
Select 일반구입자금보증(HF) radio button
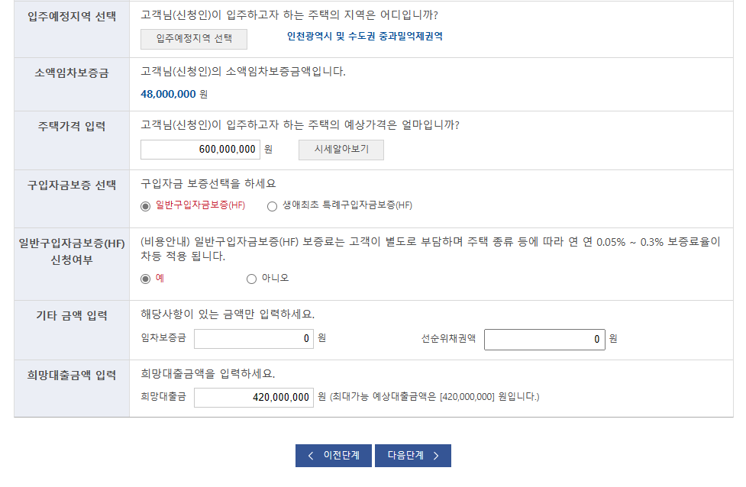coord(144,207)
